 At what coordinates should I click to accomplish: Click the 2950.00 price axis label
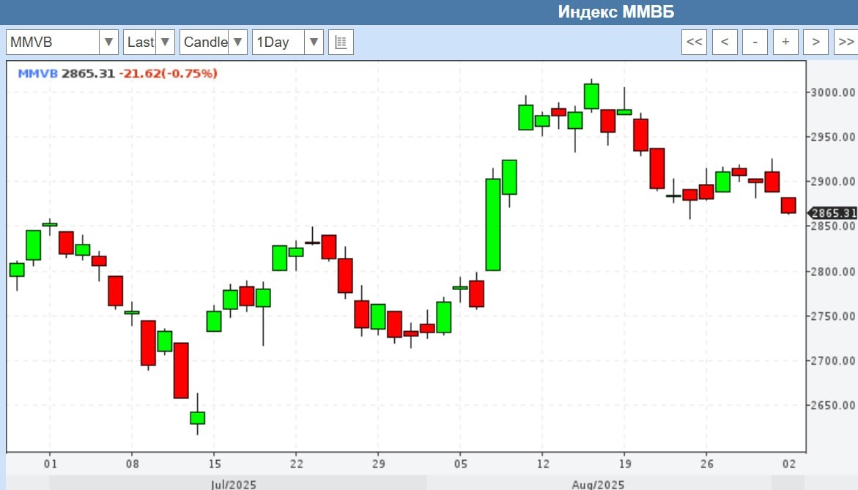[833, 137]
